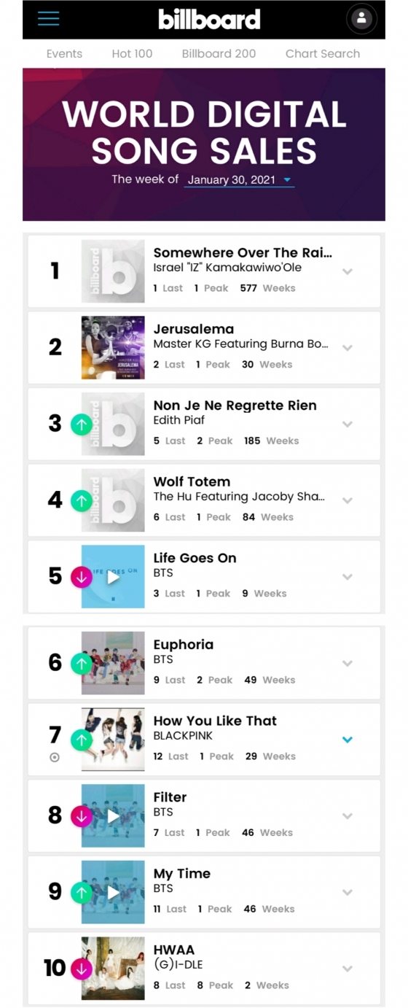Play Life Goes On preview
Viewport: 408px width, 1008px height.
pyautogui.click(x=113, y=577)
